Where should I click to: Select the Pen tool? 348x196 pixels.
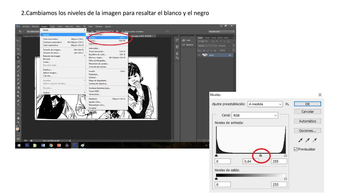click(18, 101)
